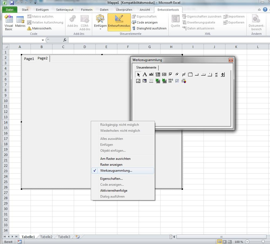Click Code anzeigen in the ribbon
Viewport: 270px width, 244px height.
[145, 22]
